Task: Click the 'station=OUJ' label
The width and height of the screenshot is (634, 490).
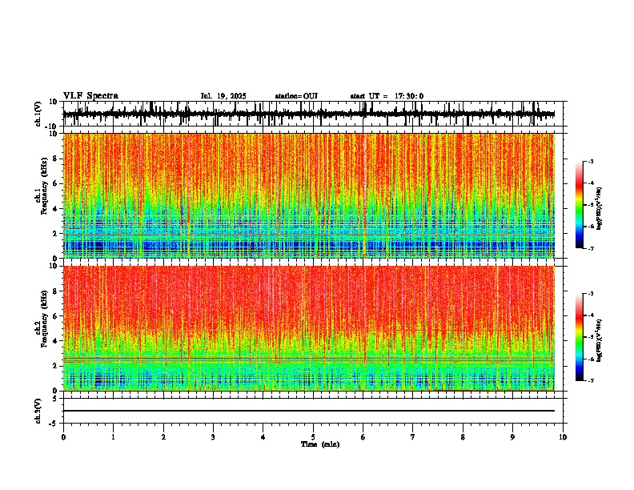Action: point(296,96)
